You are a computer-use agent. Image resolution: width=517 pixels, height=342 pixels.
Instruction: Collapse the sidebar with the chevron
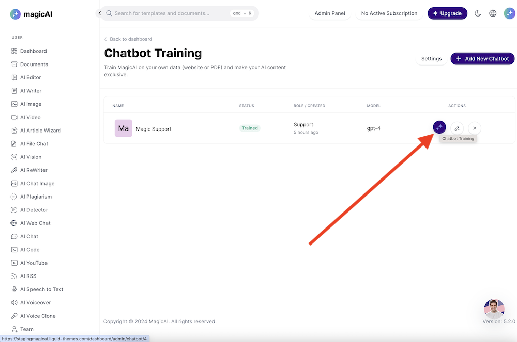pos(100,13)
